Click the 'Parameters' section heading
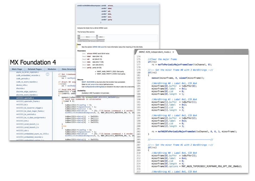Screen dimensions: 255x181 tap(81, 51)
